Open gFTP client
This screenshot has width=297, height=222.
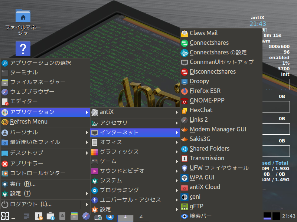221,206
